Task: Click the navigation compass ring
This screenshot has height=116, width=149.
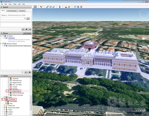Action: (144, 14)
